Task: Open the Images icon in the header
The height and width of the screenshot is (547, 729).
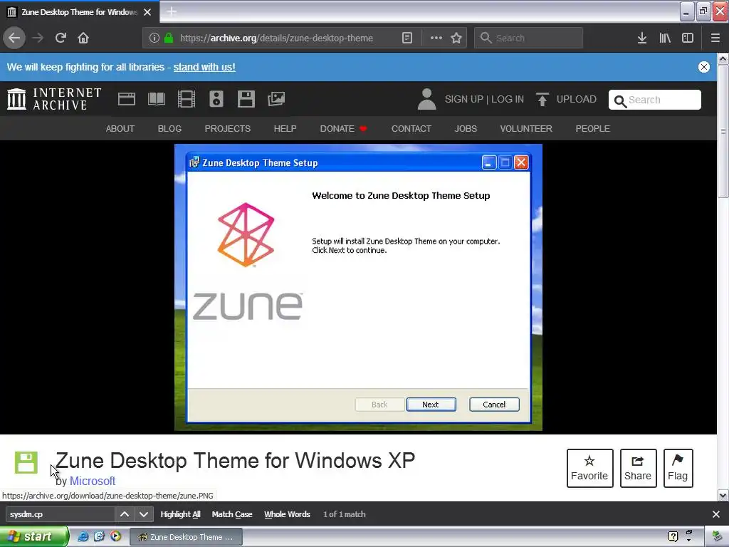Action: [276, 99]
